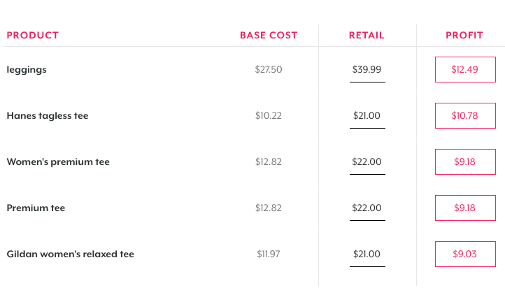Image resolution: width=505 pixels, height=288 pixels.
Task: Select the leggings product name
Action: (x=27, y=70)
